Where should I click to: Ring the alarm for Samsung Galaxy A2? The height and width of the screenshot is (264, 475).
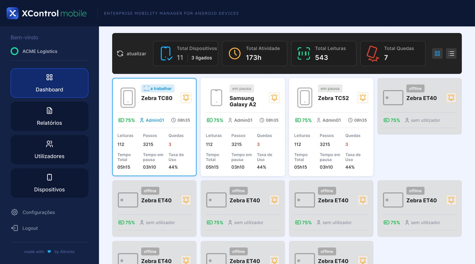(x=274, y=98)
